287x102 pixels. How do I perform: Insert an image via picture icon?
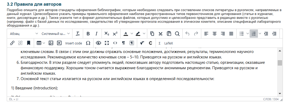click(x=51, y=43)
